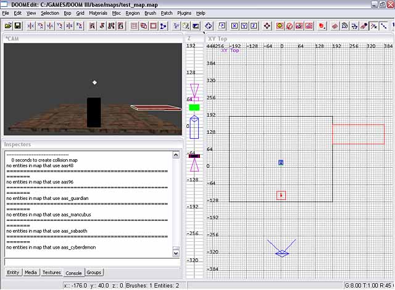Click the blue diamond free rotate icon
Viewport: 395px width, 290px height.
coord(209,26)
